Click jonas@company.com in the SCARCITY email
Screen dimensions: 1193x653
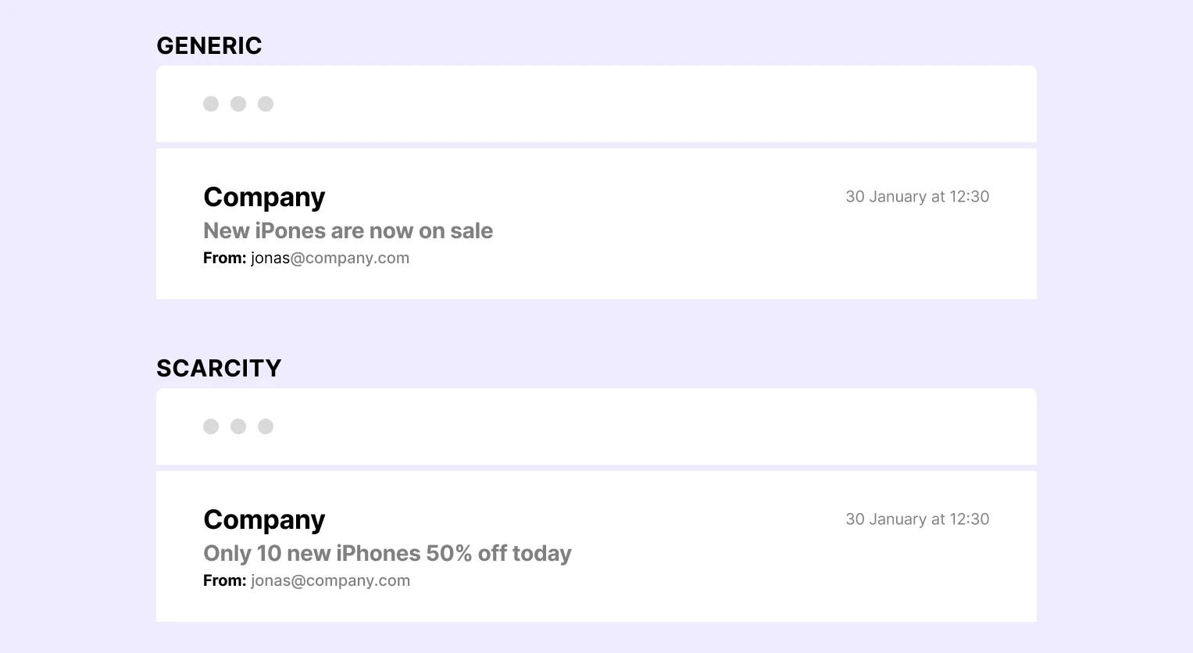[x=330, y=581]
